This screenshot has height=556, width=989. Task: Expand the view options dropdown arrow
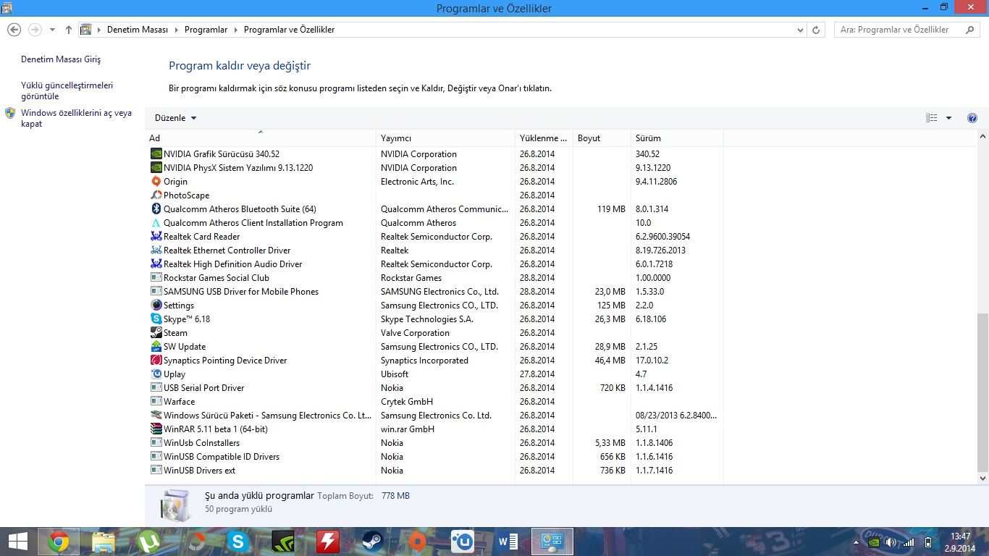click(x=948, y=118)
